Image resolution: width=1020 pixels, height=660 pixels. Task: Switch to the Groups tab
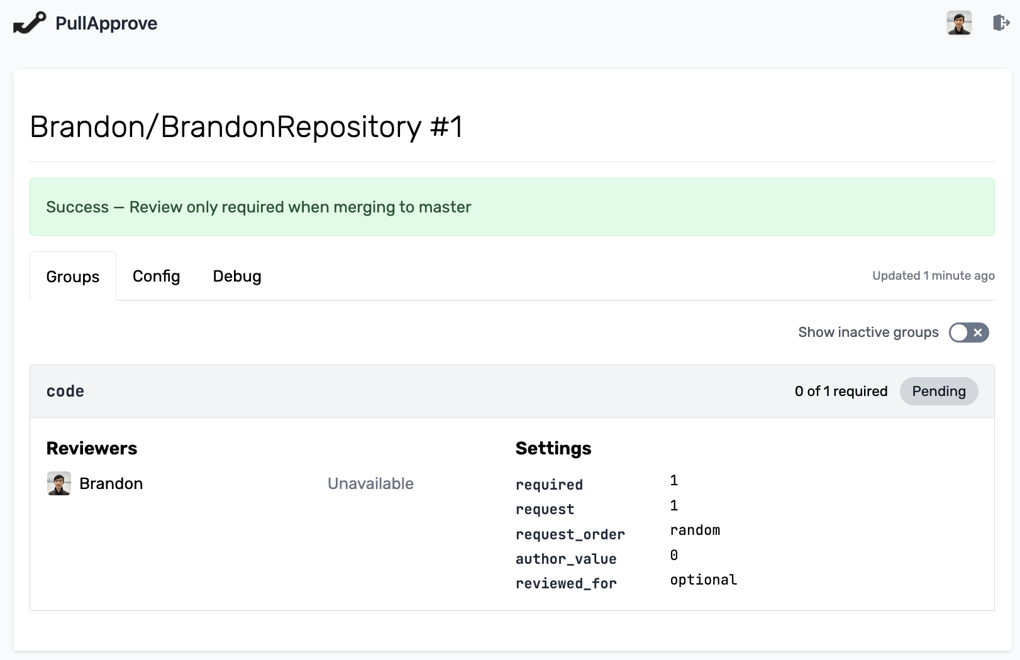(73, 277)
